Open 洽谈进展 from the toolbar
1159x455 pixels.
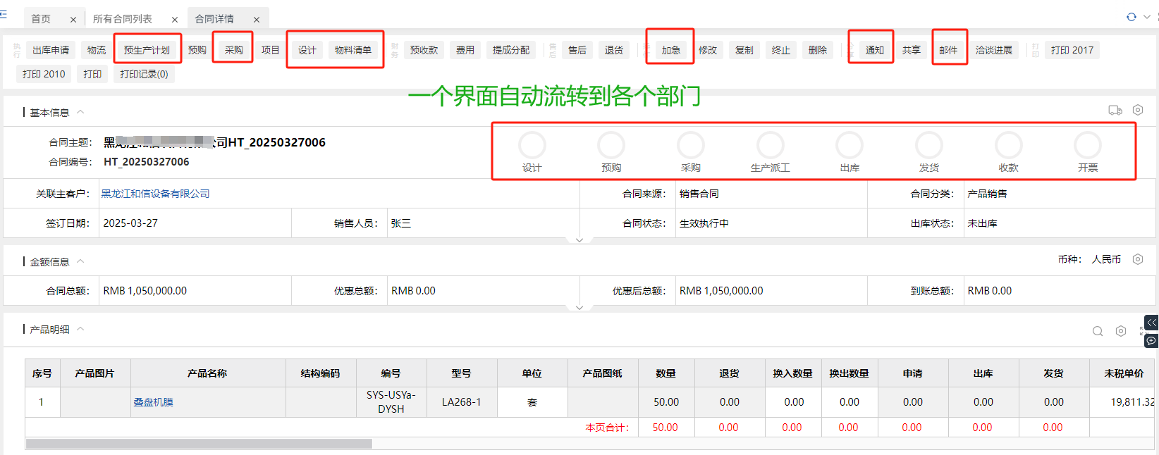pyautogui.click(x=994, y=50)
